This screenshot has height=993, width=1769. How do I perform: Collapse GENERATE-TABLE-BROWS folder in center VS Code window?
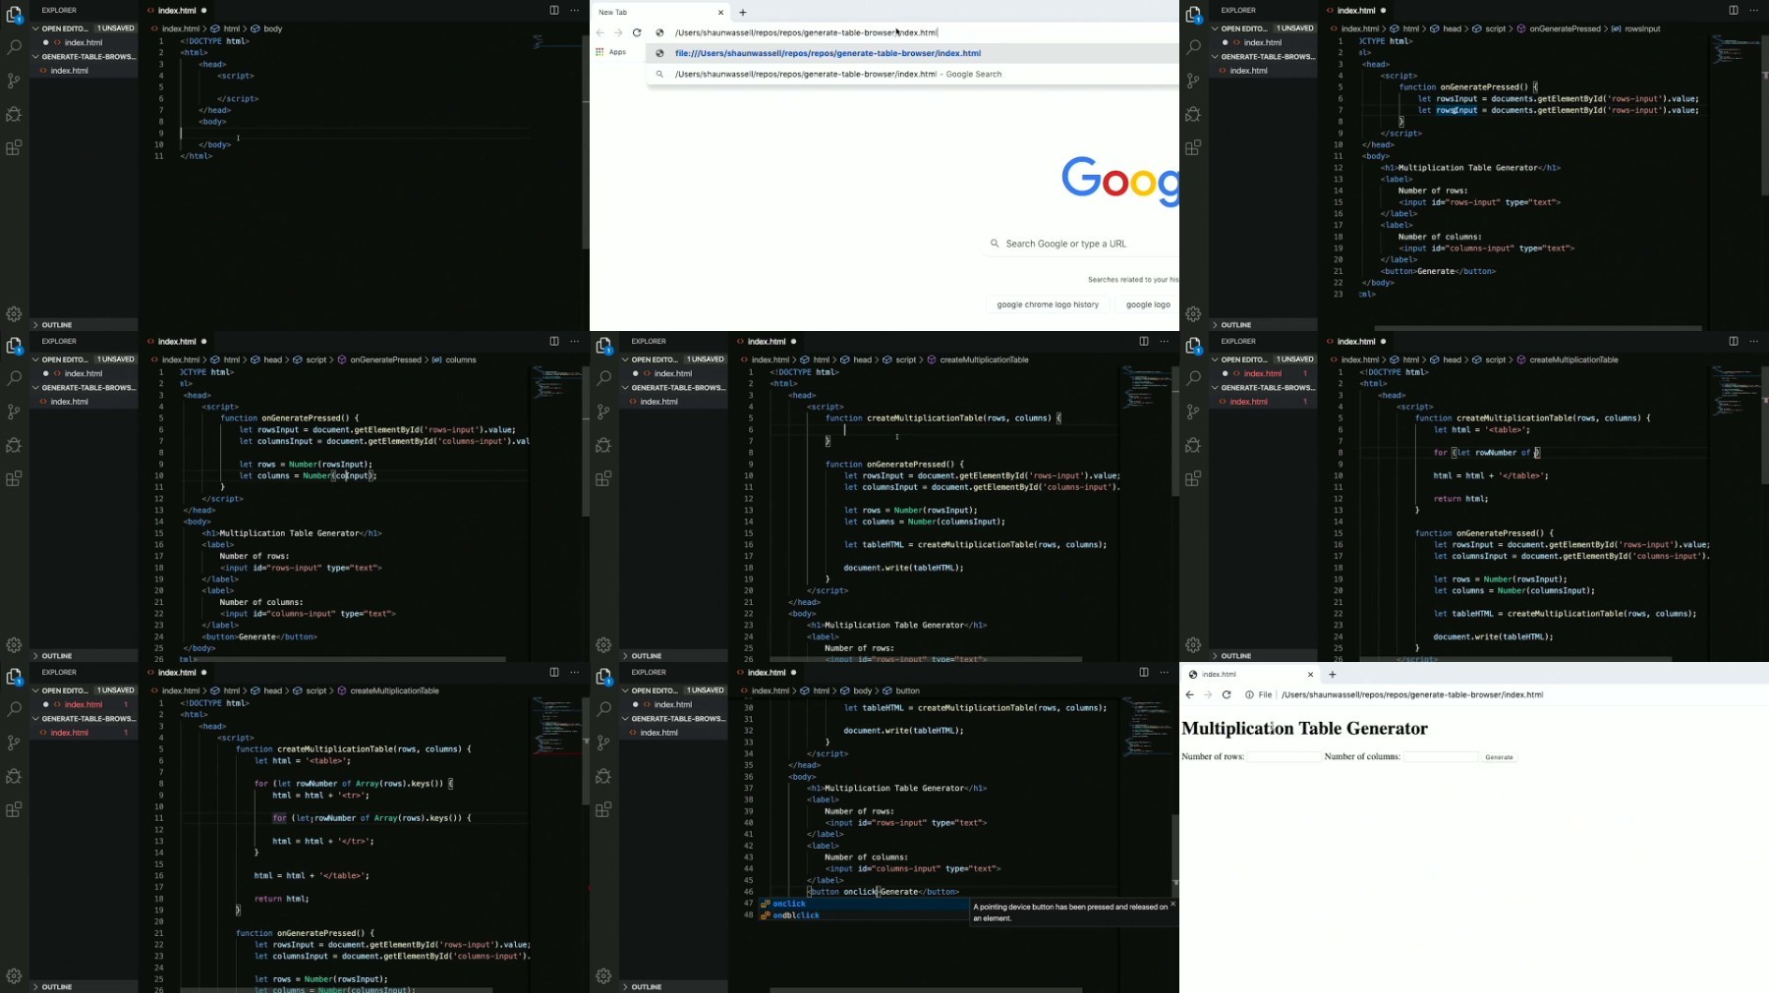coord(674,388)
